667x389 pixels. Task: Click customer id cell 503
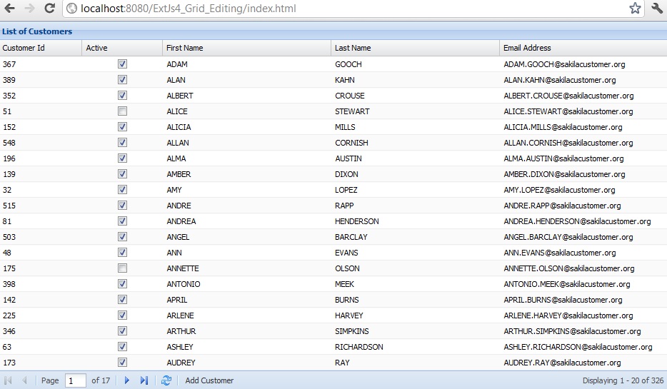point(9,237)
